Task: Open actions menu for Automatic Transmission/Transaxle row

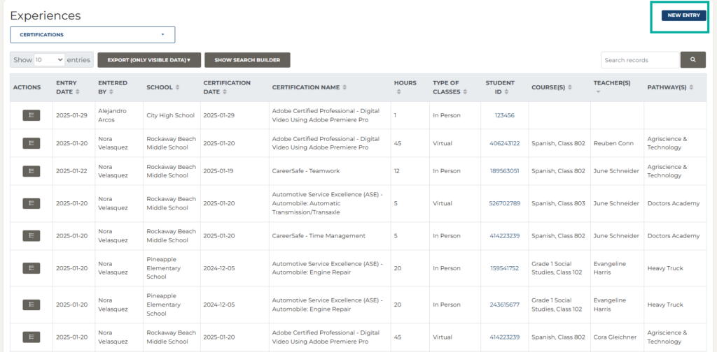Action: 31,203
